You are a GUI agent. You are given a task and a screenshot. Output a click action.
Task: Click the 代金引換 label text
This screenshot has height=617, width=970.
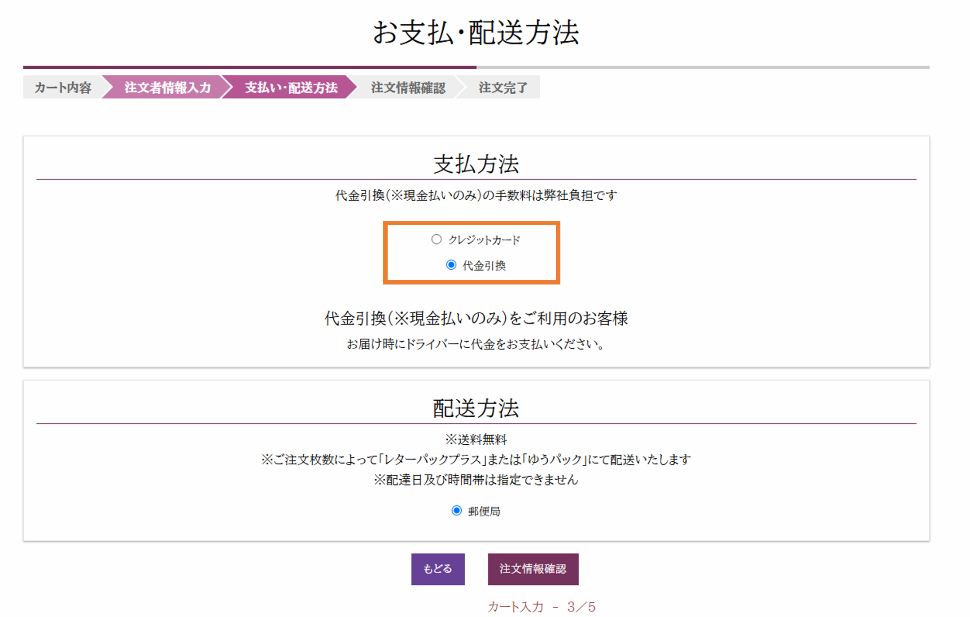pyautogui.click(x=484, y=266)
